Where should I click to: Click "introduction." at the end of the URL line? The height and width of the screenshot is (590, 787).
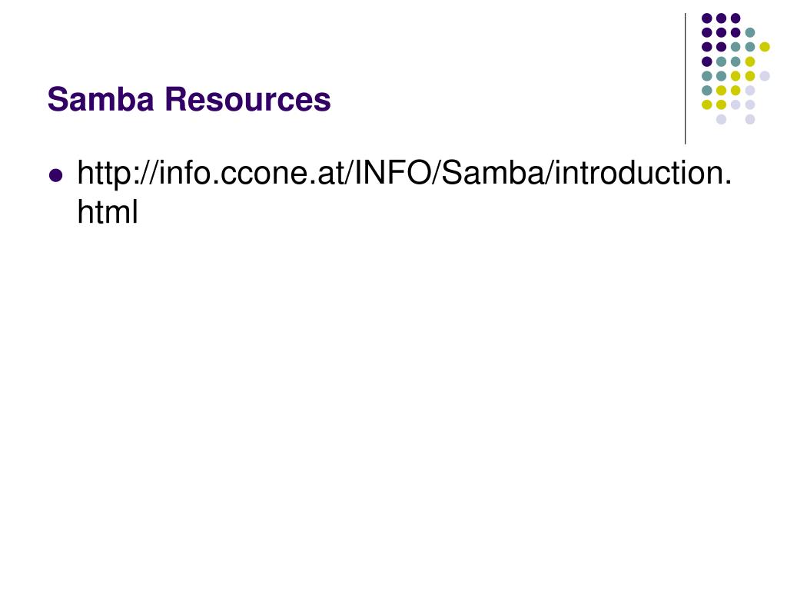643,173
